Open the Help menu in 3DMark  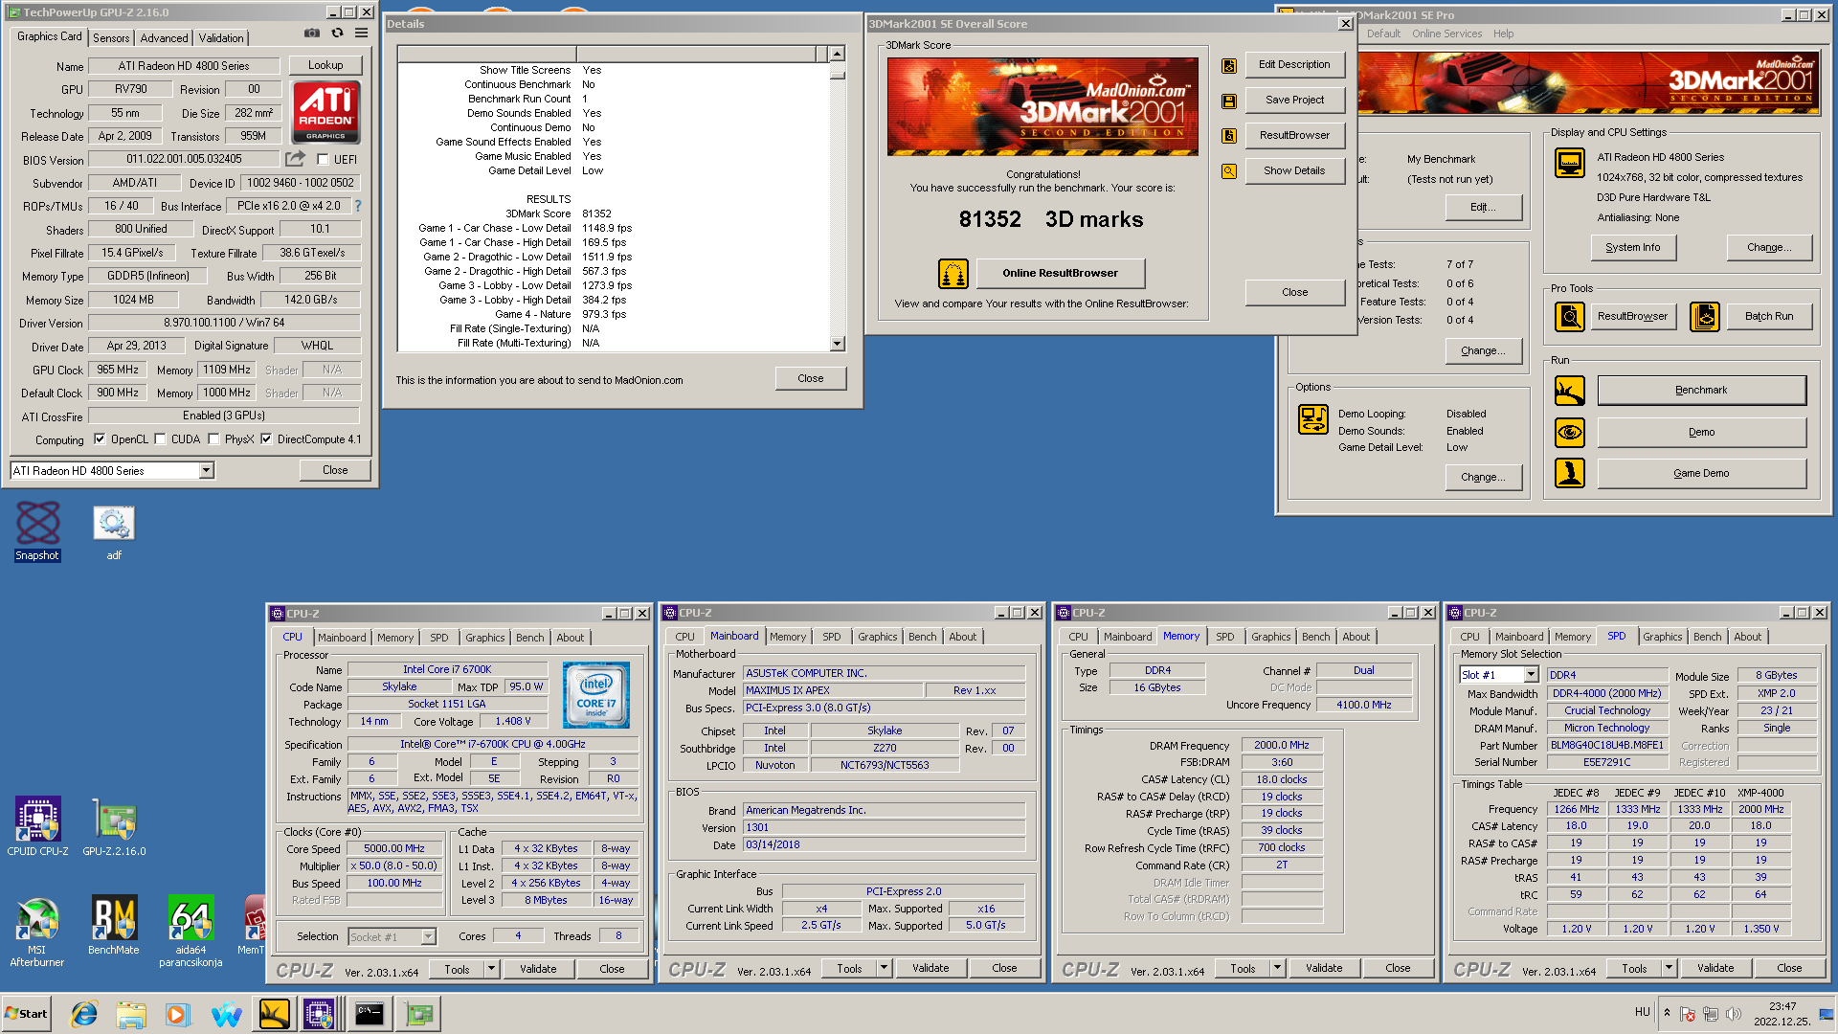click(x=1503, y=34)
